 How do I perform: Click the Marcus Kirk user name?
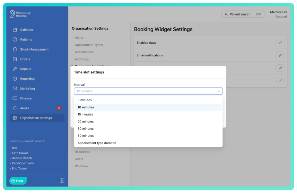pyautogui.click(x=278, y=12)
